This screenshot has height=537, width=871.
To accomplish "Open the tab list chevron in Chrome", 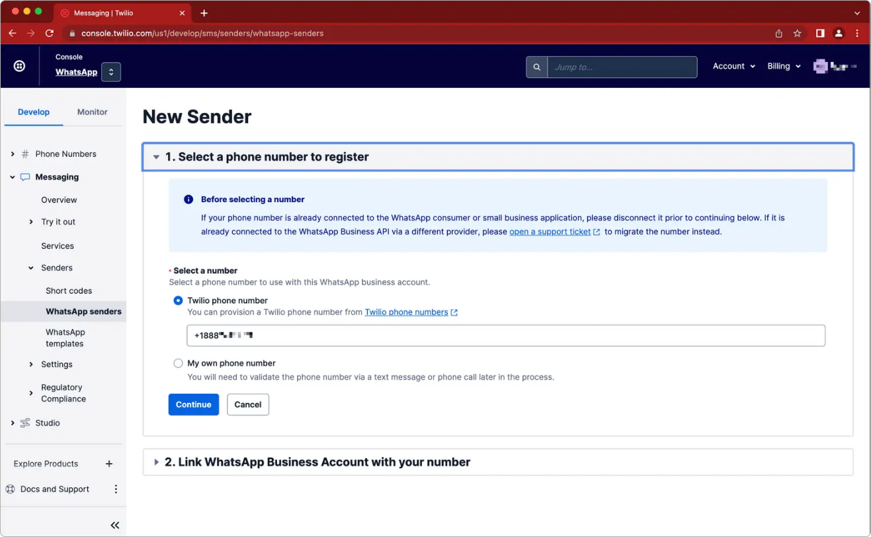I will pyautogui.click(x=857, y=13).
